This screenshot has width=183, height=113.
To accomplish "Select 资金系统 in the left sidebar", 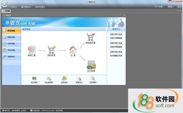I will [12, 50].
